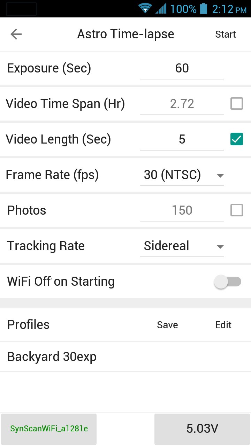Tap Edit for profiles
The width and height of the screenshot is (251, 446).
(x=223, y=325)
